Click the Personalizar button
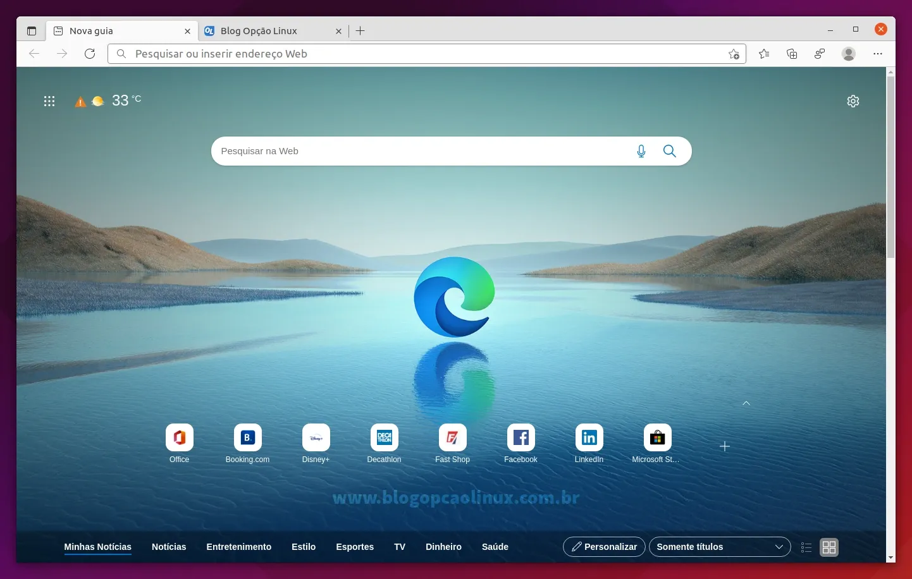 (604, 547)
